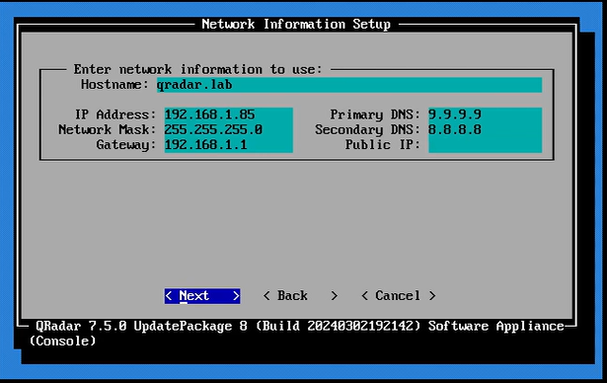Screen dimensions: 607x383
Task: Abort setup with the Cancel button
Action: tap(399, 296)
